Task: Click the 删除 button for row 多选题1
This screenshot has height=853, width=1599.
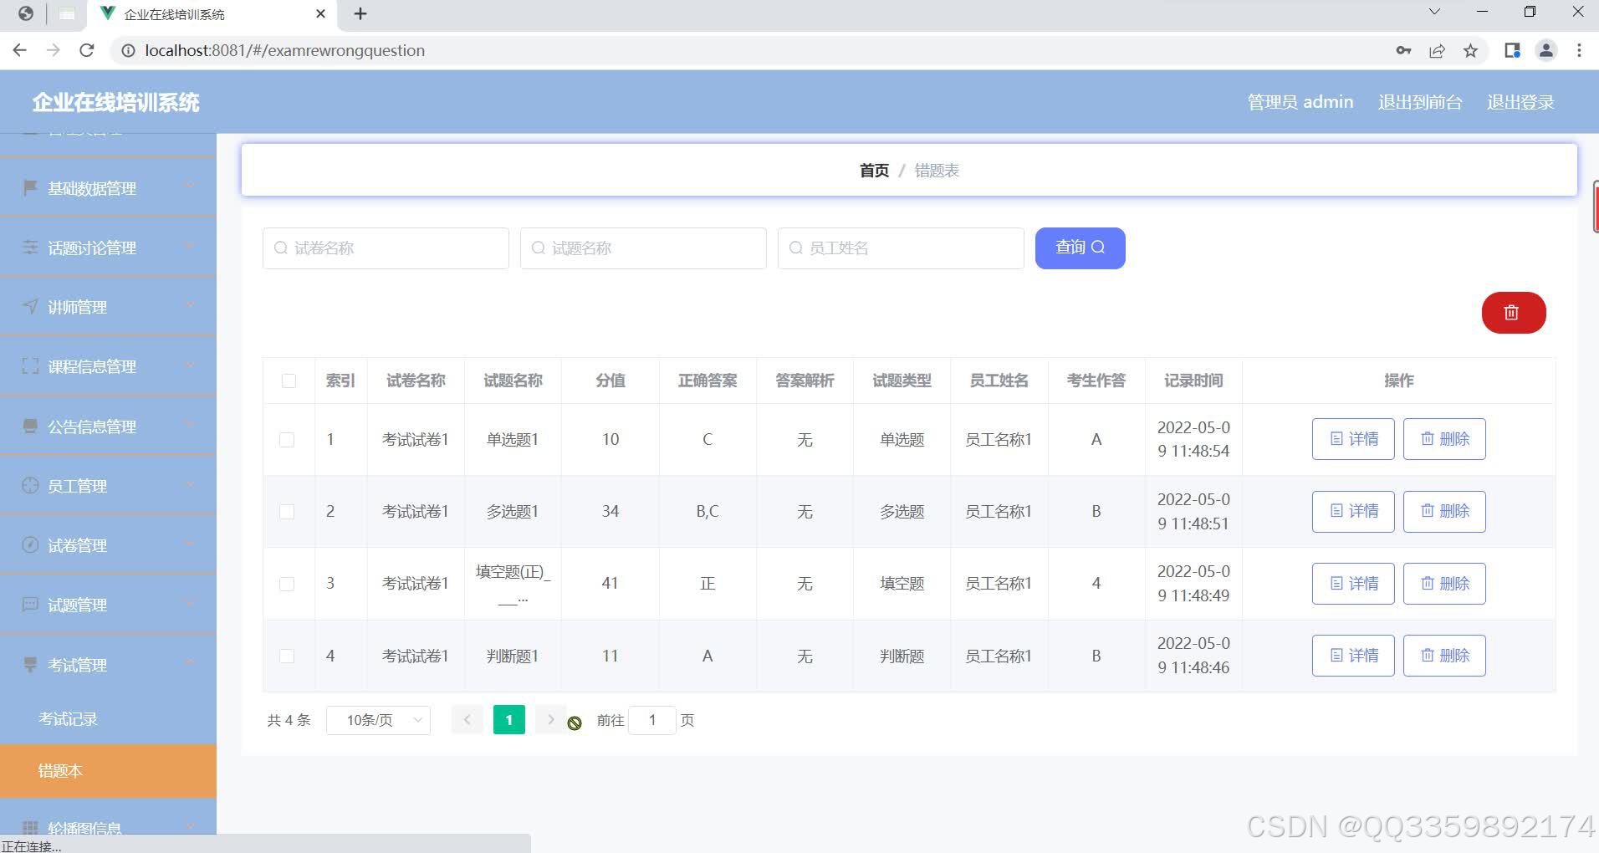Action: [x=1444, y=511]
